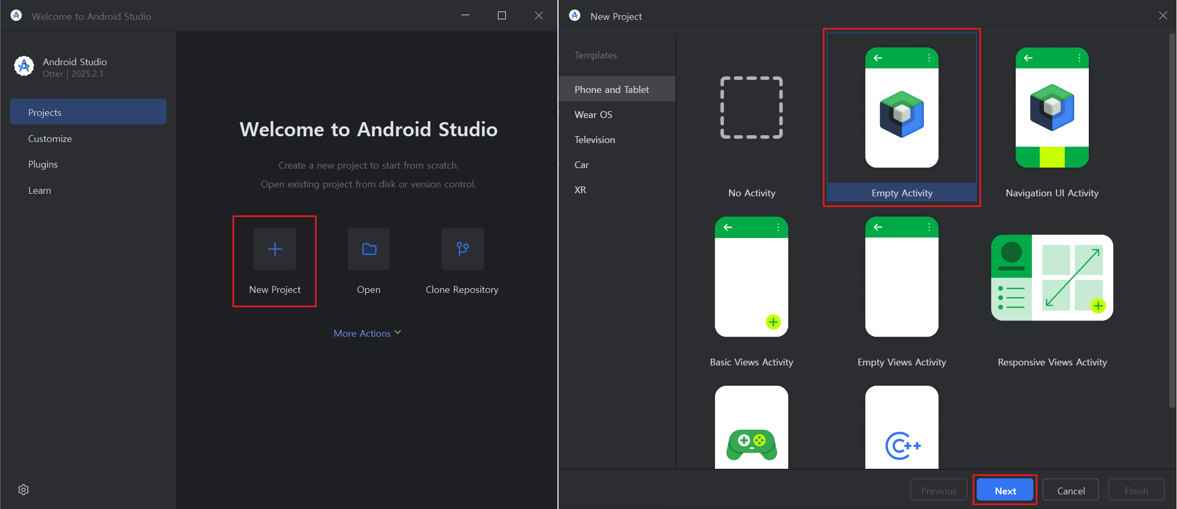The width and height of the screenshot is (1177, 509).
Task: Click the Empty Views Activity label
Action: coord(902,362)
